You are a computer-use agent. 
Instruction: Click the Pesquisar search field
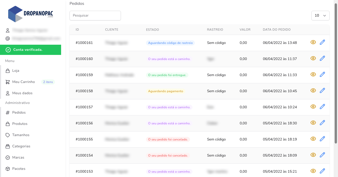coord(95,15)
